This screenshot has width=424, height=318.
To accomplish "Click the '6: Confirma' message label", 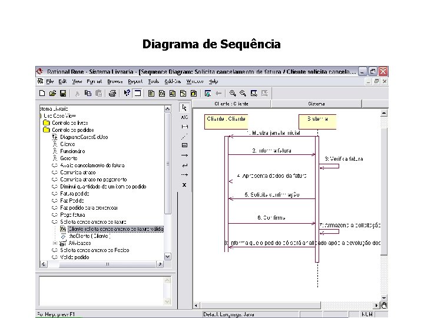I will pyautogui.click(x=271, y=218).
